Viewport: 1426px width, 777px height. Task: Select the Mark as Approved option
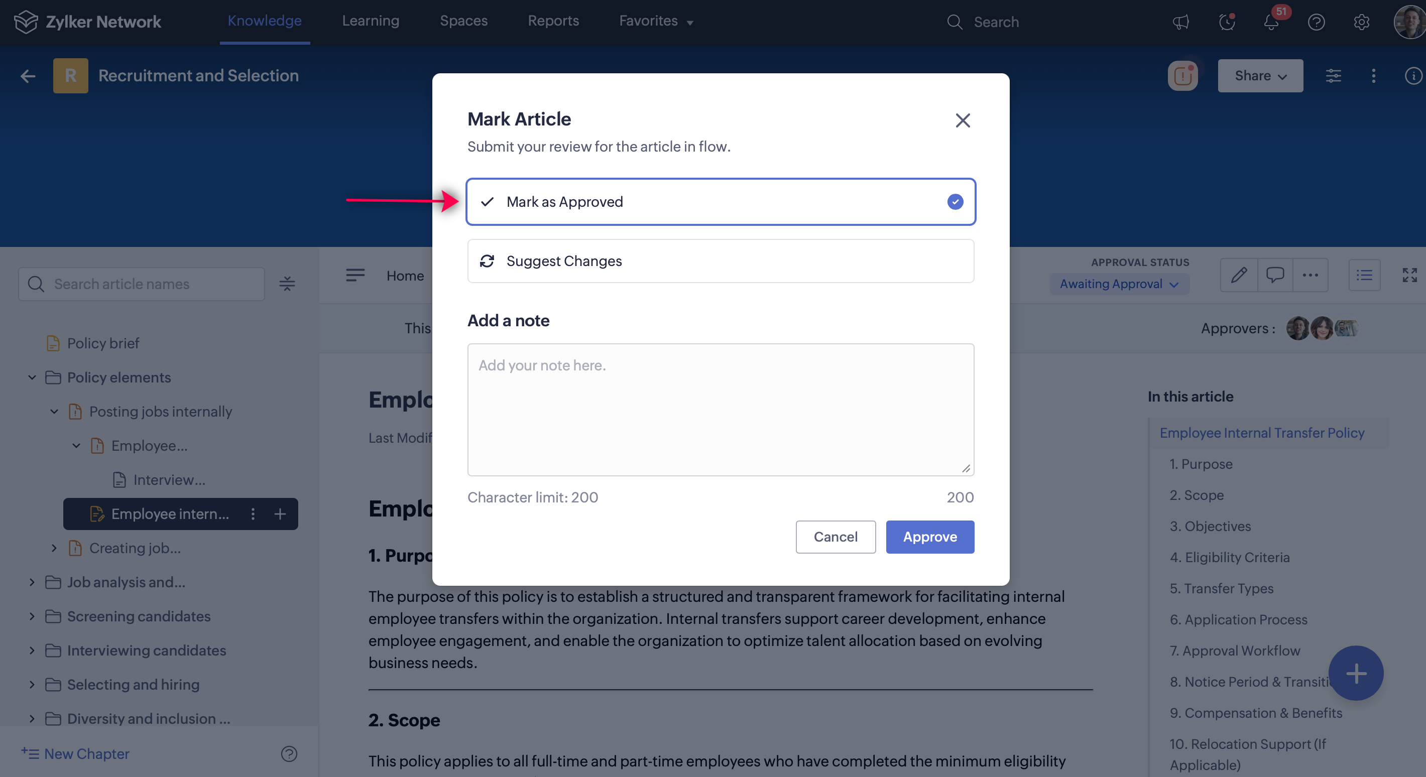[x=720, y=202]
